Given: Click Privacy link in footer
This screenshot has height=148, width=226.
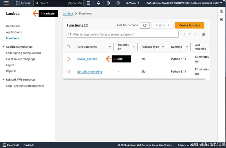Looking at the screenshot, I should coord(182,145).
